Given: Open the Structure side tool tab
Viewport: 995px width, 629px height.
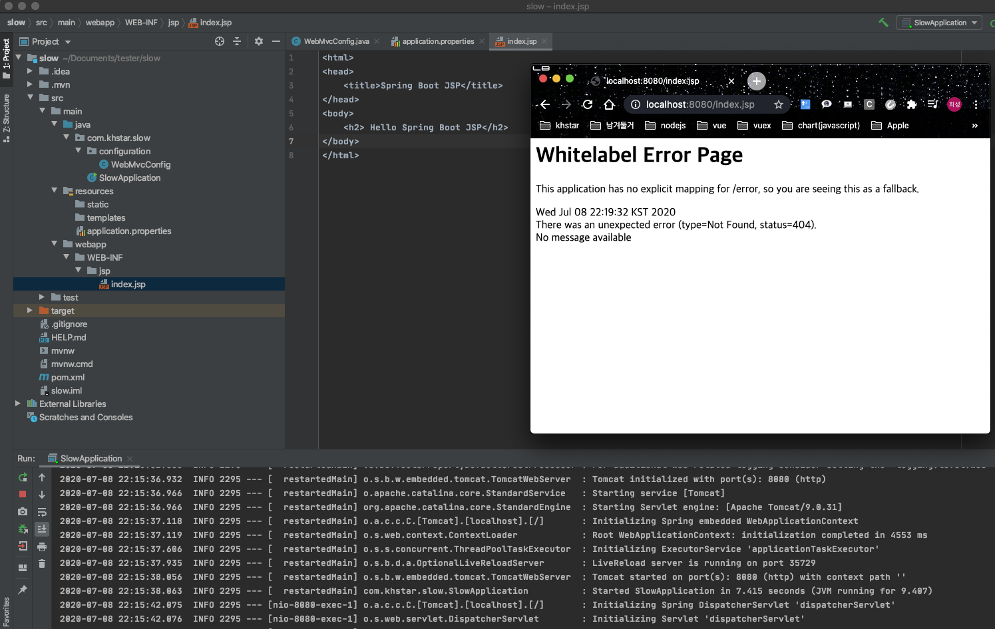Looking at the screenshot, I should click(x=7, y=118).
